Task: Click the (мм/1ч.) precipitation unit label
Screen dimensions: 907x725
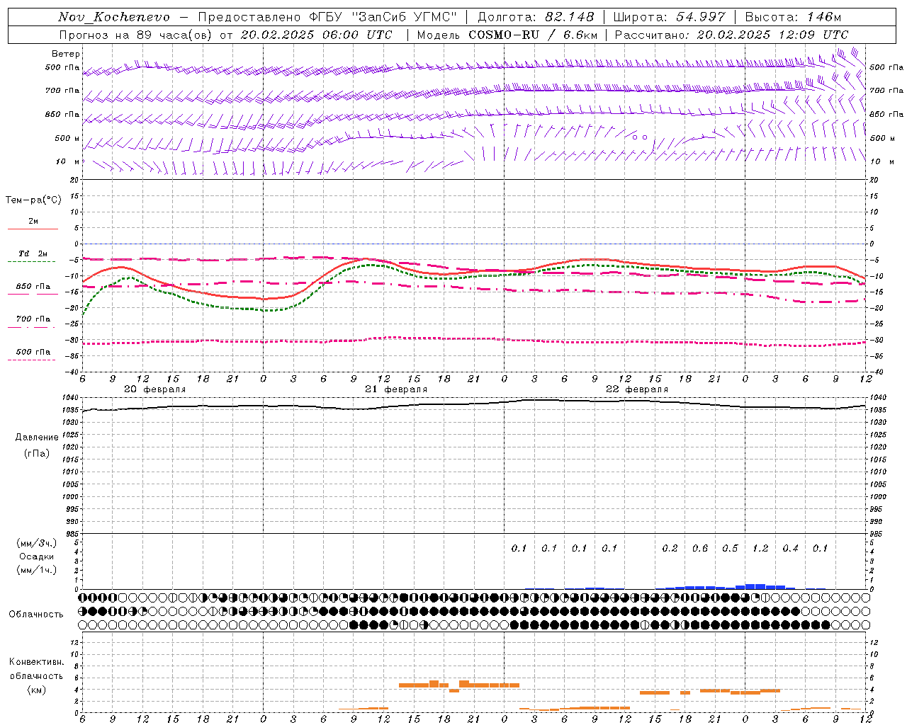Action: click(x=37, y=570)
